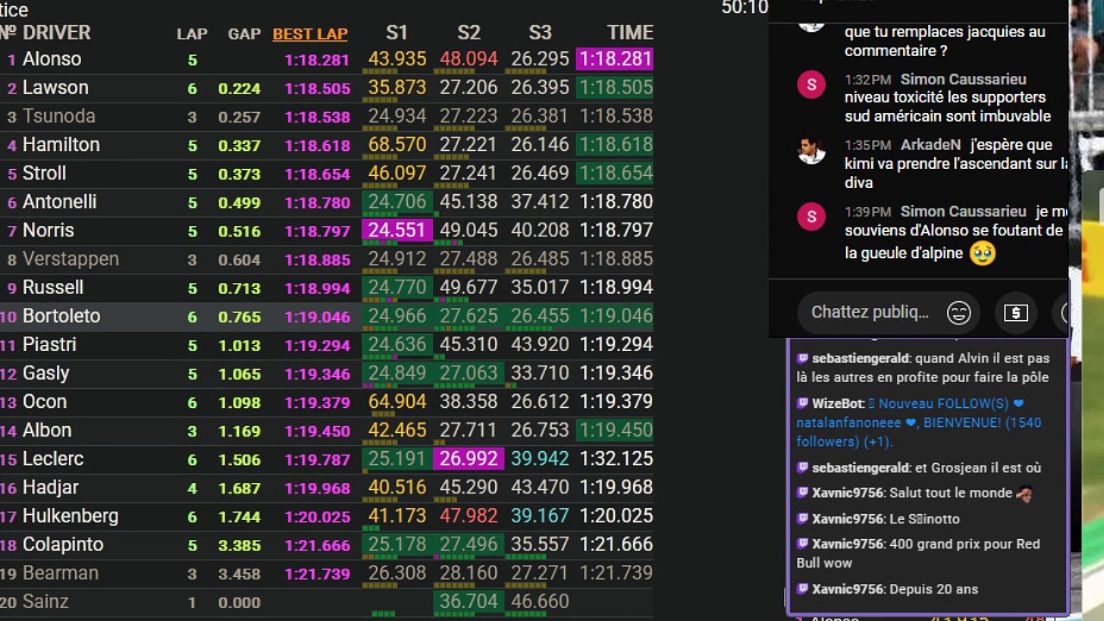Click the emoji after 'Salut tout le monde'
The width and height of the screenshot is (1104, 621).
point(1024,493)
